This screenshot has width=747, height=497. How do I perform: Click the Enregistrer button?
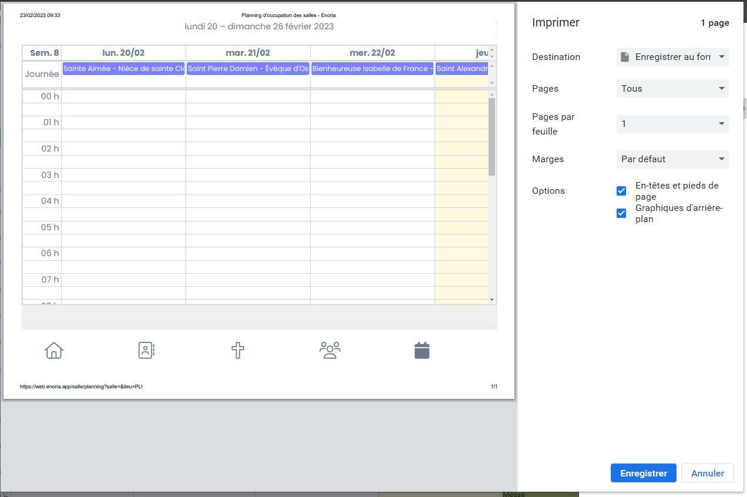pyautogui.click(x=643, y=474)
